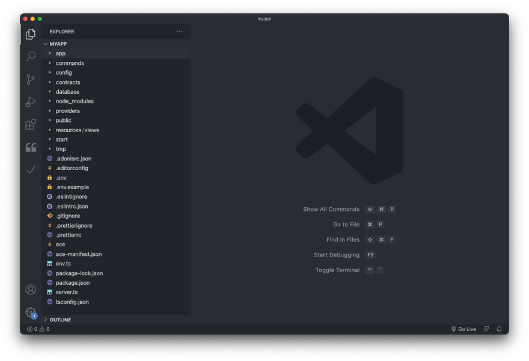Expand the app folder
Image resolution: width=529 pixels, height=361 pixels.
tap(115, 53)
